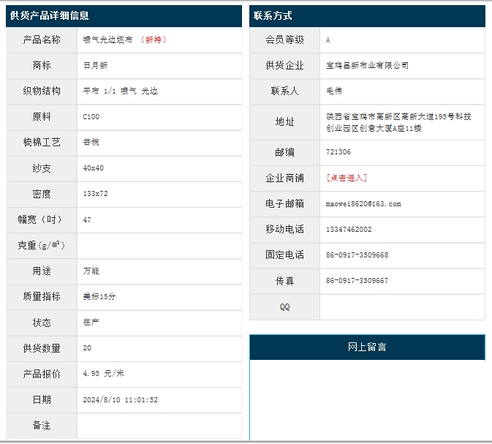Click the company name 宝鸡昌新布业有限公司
This screenshot has width=492, height=444.
[x=367, y=66]
